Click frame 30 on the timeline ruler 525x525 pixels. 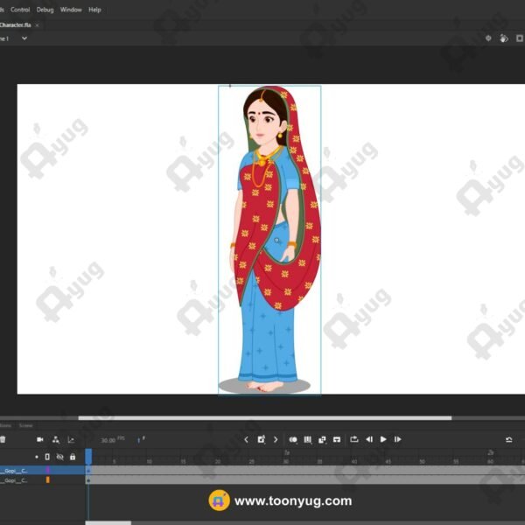pyautogui.click(x=285, y=461)
